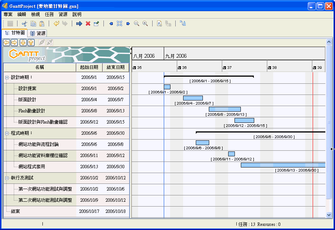This screenshot has height=230, width=335.
Task: Collapse the 設計時期 task group
Action: tap(7, 78)
